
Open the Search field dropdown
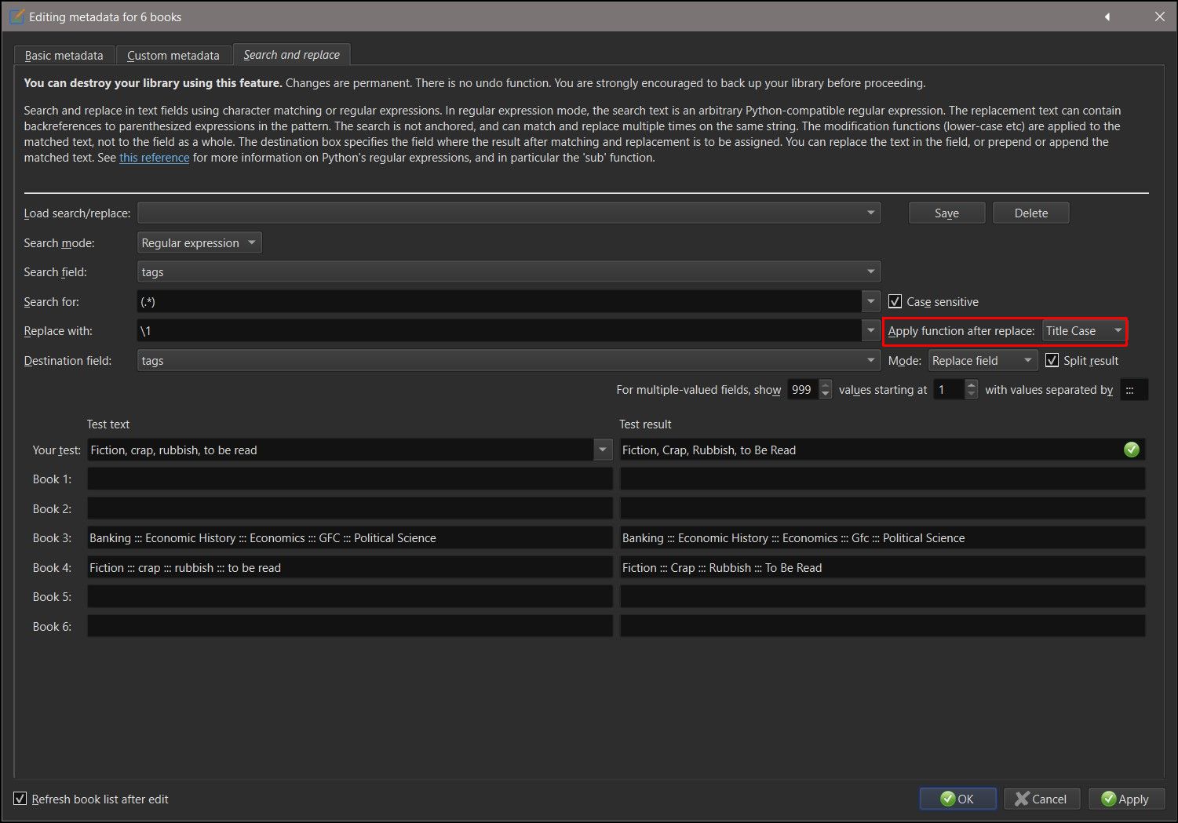[509, 271]
